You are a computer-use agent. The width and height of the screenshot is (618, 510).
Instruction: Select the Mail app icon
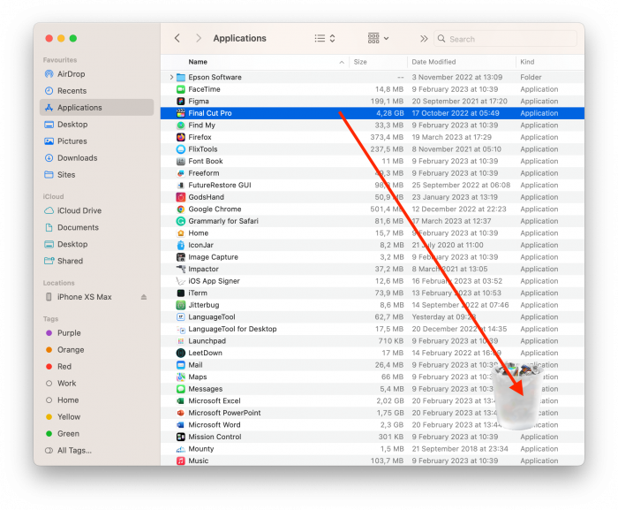180,365
